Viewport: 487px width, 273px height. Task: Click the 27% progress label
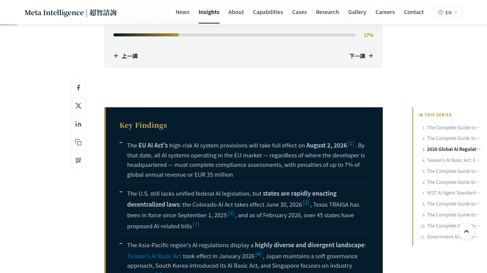click(x=369, y=35)
